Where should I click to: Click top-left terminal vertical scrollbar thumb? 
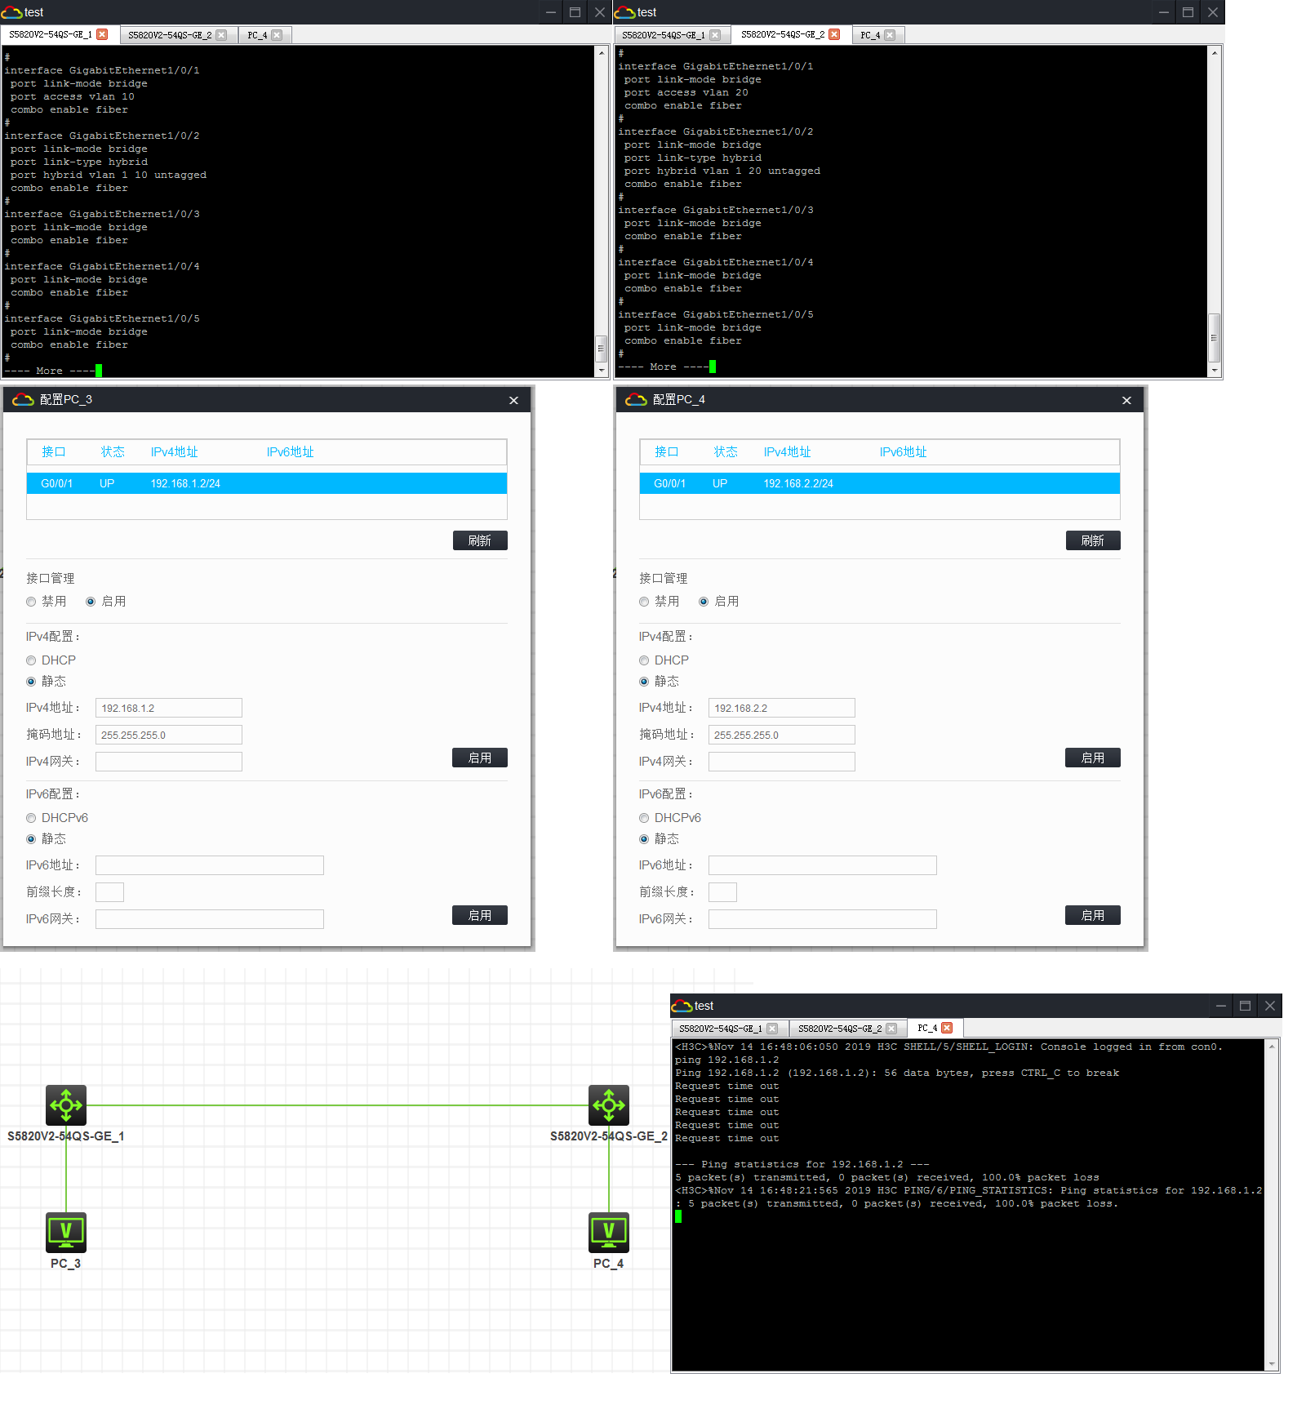[x=602, y=348]
